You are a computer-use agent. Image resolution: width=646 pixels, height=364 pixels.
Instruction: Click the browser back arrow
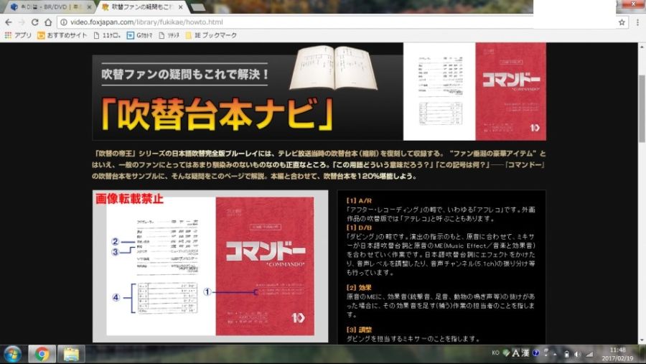[x=8, y=22]
